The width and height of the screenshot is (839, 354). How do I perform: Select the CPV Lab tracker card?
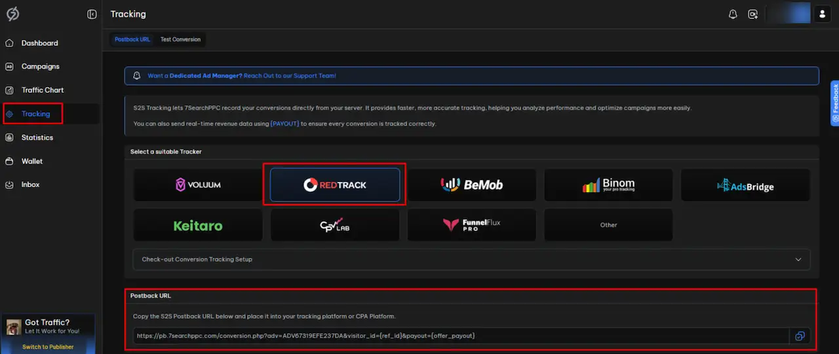pos(335,225)
